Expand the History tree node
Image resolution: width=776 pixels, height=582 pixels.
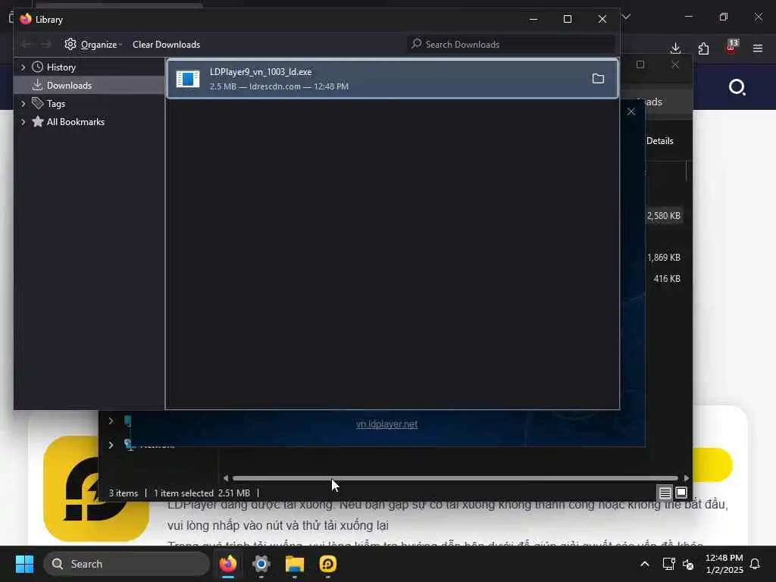[23, 67]
